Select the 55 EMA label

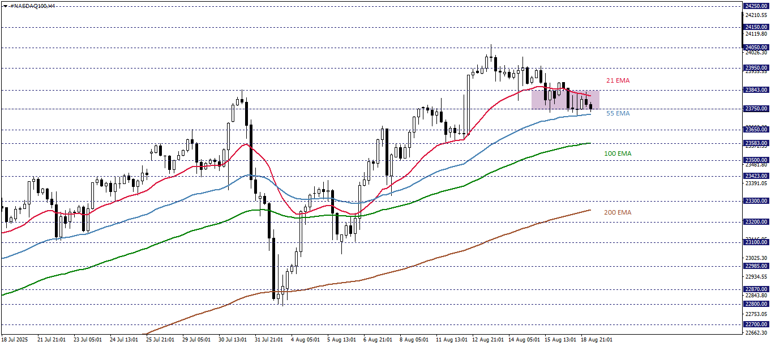618,113
